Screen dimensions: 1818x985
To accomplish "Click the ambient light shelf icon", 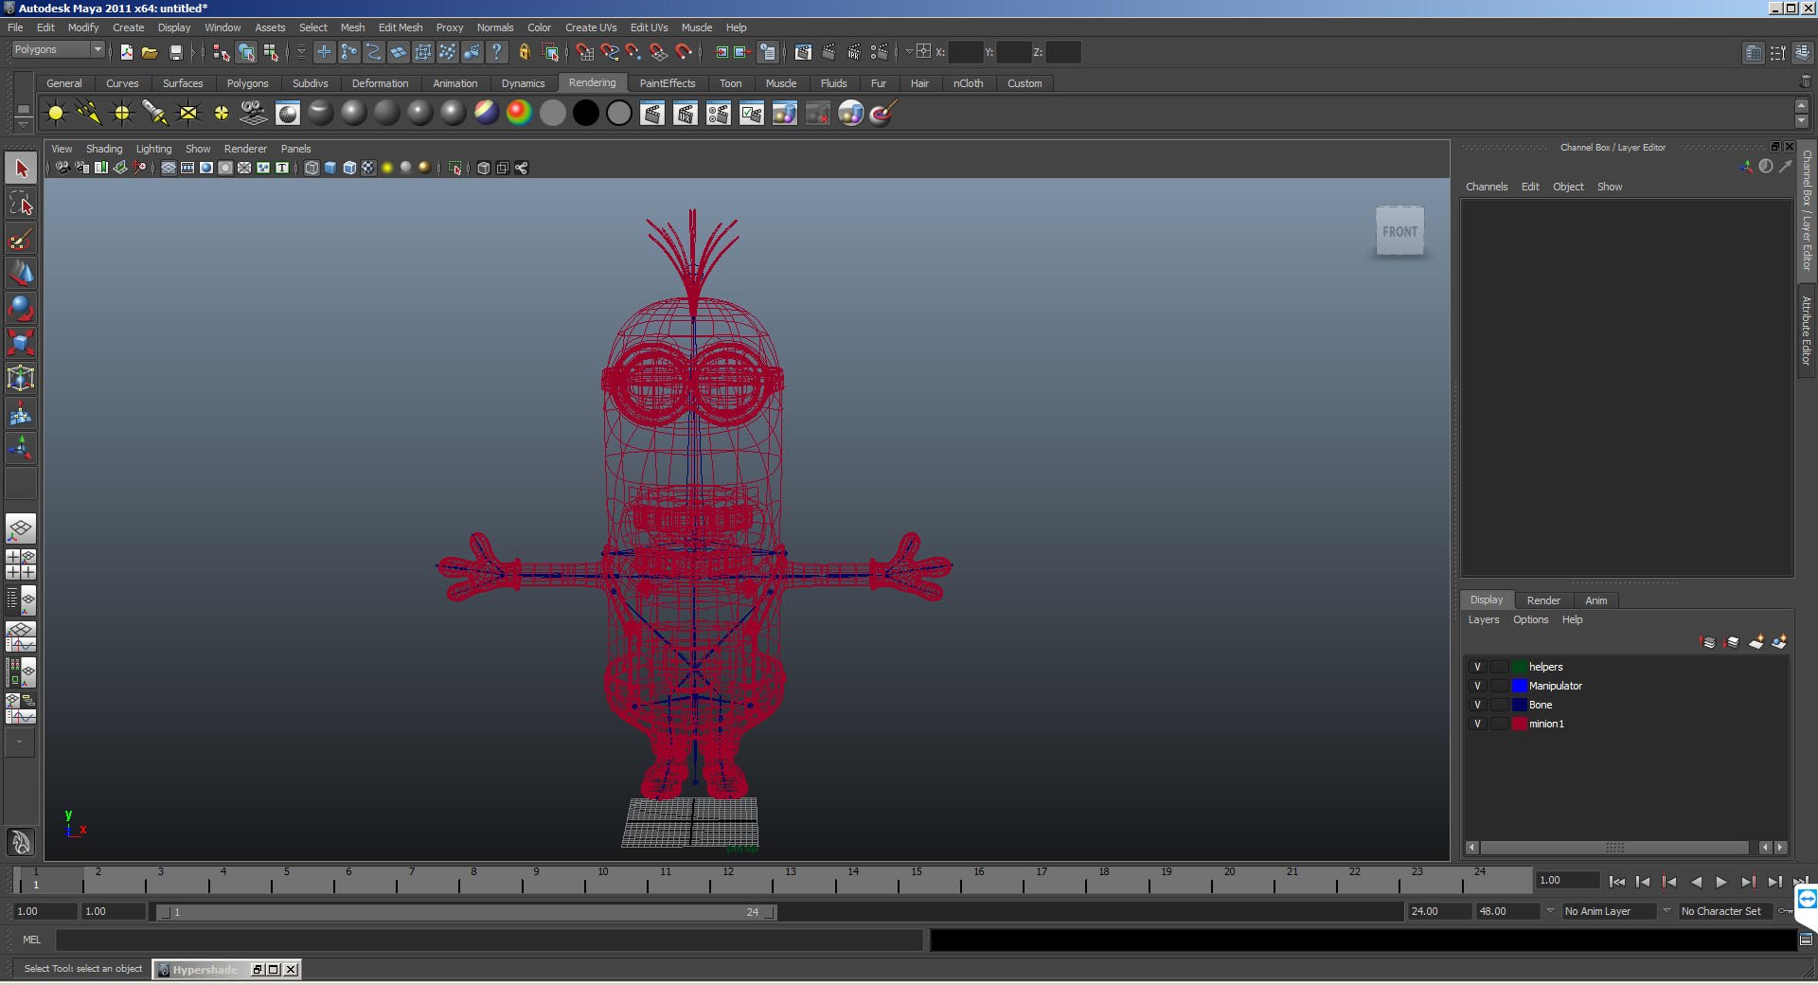I will (x=56, y=114).
